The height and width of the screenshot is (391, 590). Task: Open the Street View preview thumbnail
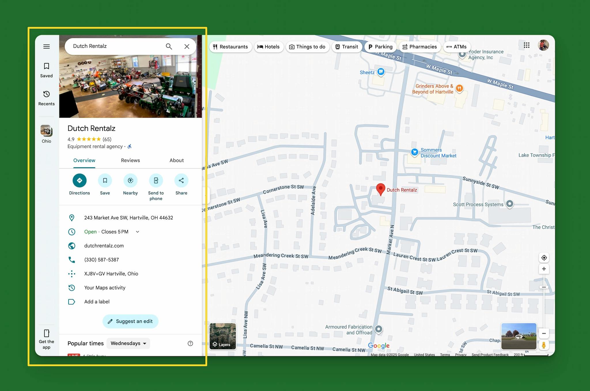519,336
